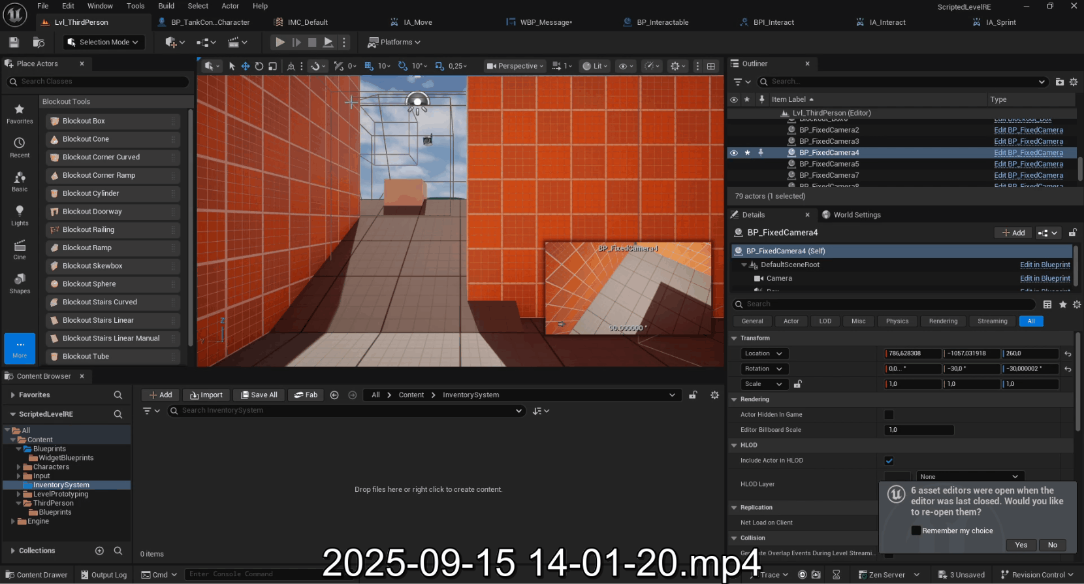Click the Content Browser settings gear
The height and width of the screenshot is (584, 1084).
[x=714, y=395]
